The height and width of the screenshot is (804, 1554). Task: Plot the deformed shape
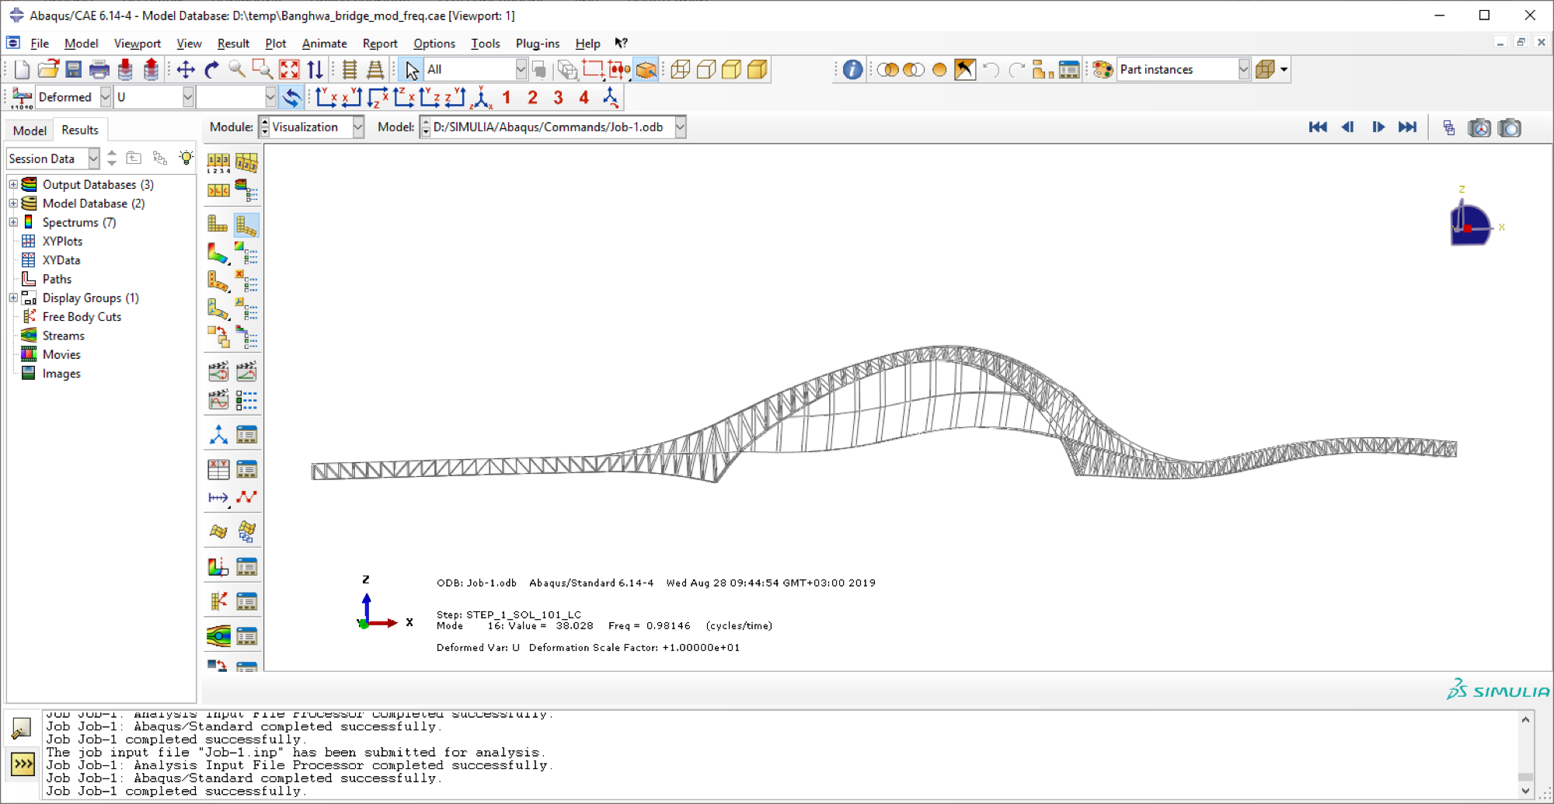pyautogui.click(x=246, y=224)
